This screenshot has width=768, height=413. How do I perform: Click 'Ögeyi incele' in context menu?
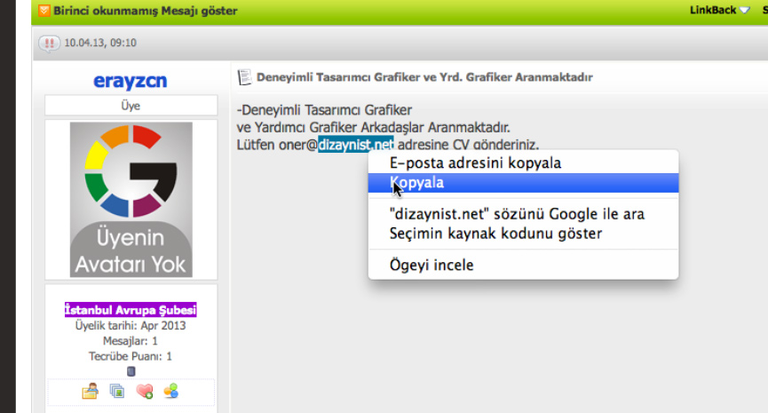pyautogui.click(x=432, y=265)
